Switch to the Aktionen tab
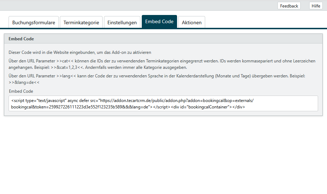Image resolution: width=327 pixels, height=194 pixels. (192, 22)
